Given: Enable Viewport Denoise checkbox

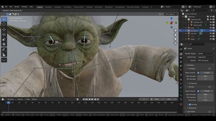Looking at the screenshot, I should coord(190,83).
